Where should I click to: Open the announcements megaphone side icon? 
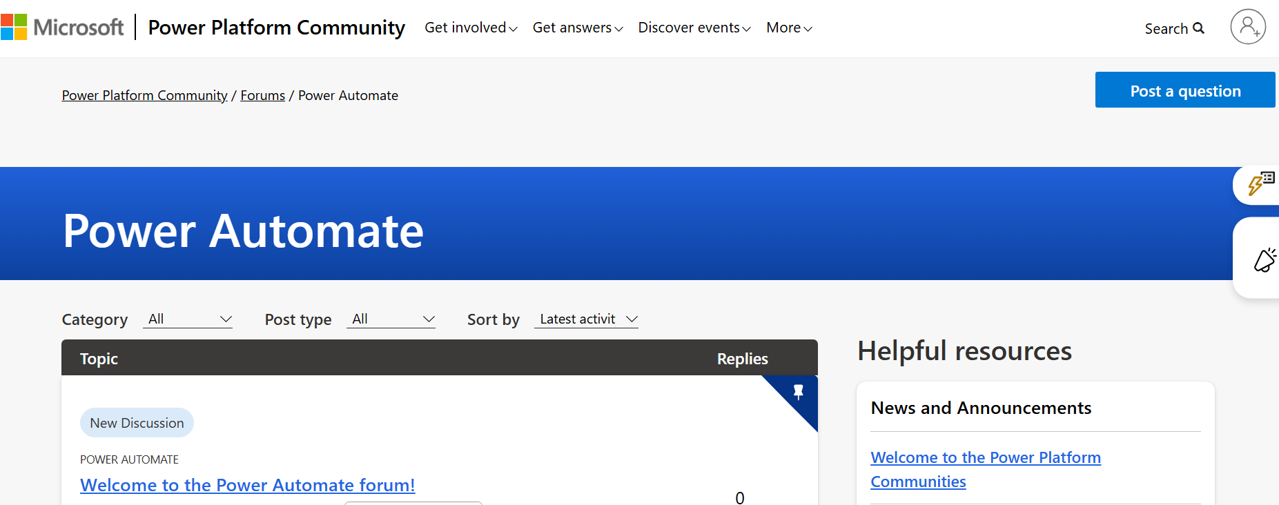pos(1265,260)
